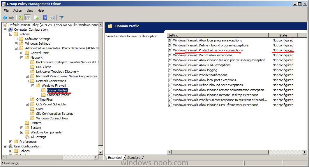Open the View menu
The width and height of the screenshot is (309, 167).
point(30,11)
